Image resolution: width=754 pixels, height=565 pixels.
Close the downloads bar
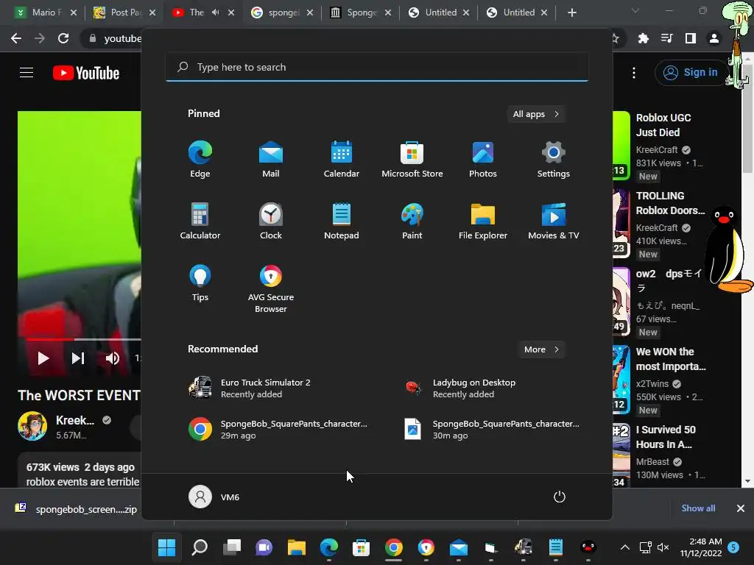[x=741, y=508]
